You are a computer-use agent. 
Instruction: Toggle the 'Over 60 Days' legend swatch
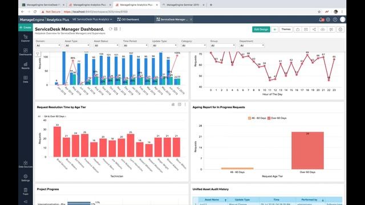269,118
